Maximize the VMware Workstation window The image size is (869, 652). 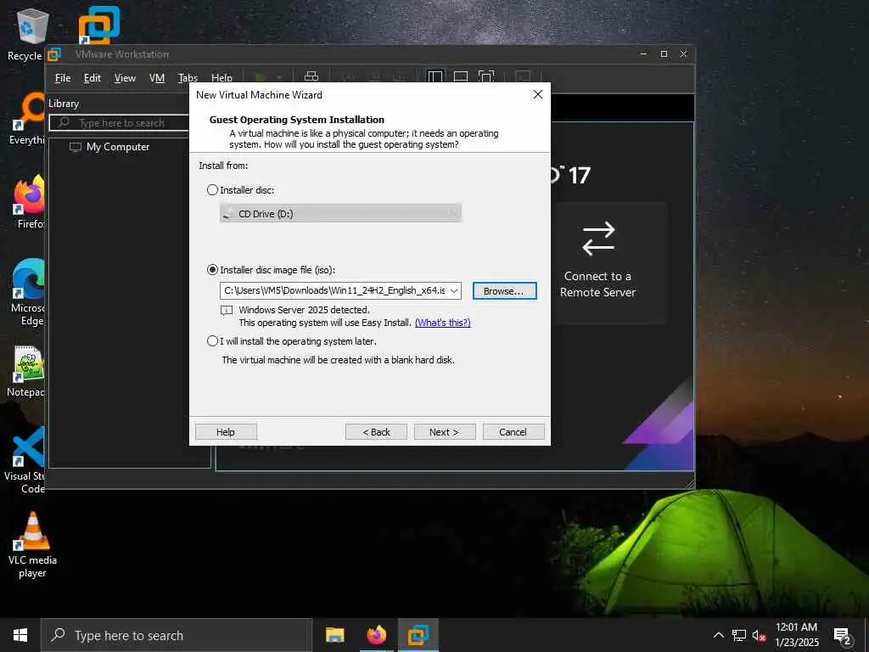(x=664, y=53)
